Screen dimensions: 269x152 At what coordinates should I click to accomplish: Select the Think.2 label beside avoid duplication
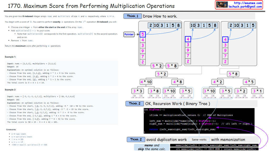[x=136, y=139]
